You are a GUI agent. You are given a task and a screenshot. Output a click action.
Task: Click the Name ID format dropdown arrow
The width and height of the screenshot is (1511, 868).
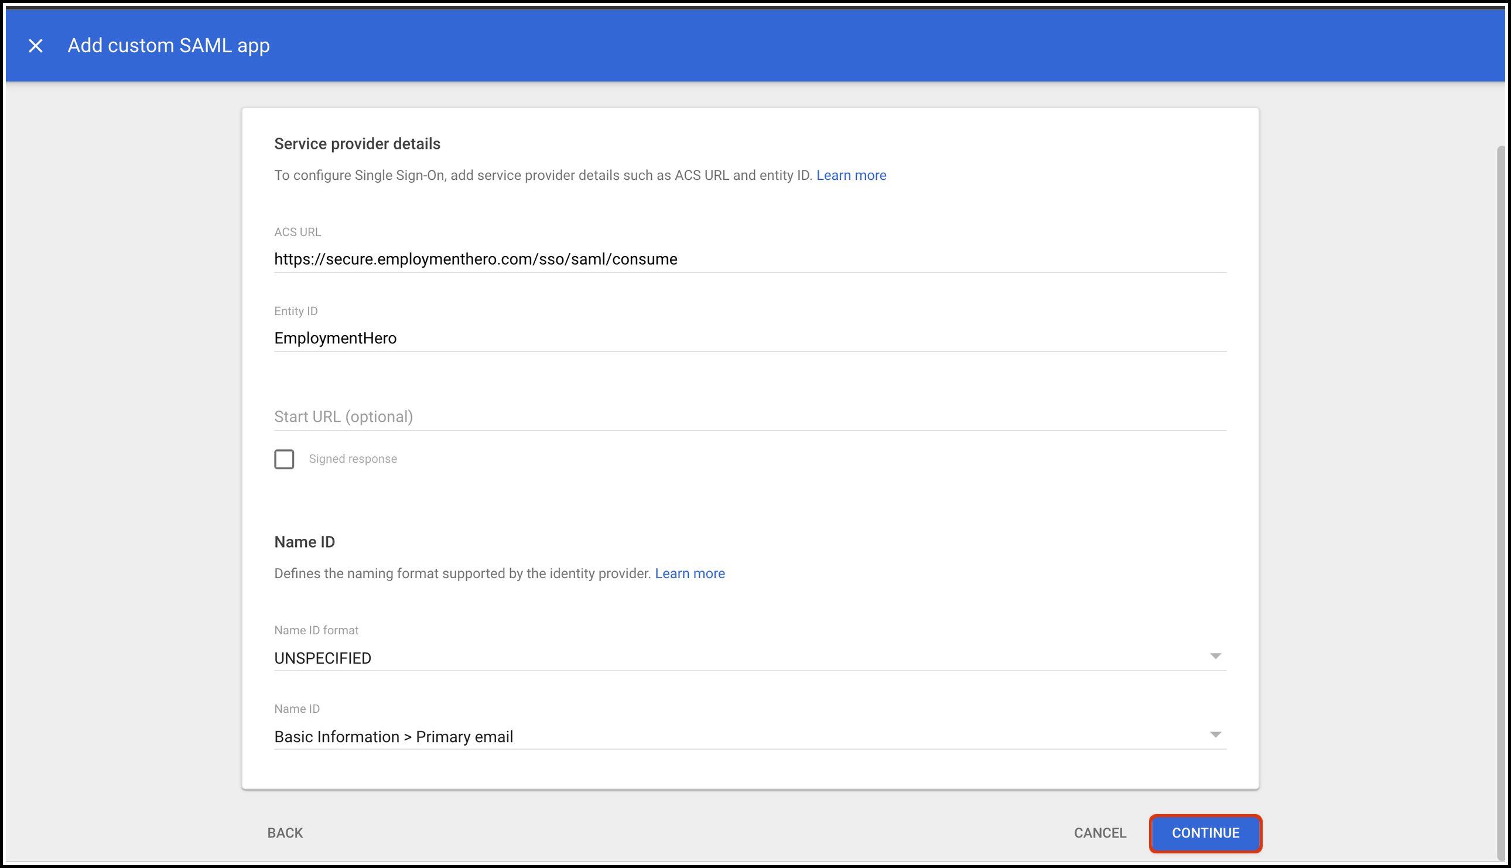[1215, 657]
